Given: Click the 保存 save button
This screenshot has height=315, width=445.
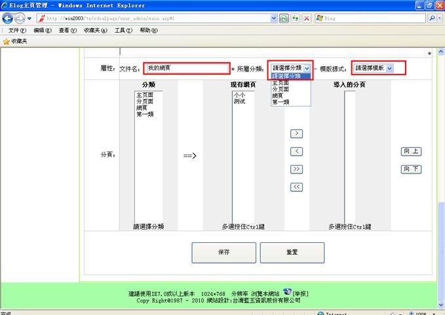Looking at the screenshot, I should click(x=223, y=252).
